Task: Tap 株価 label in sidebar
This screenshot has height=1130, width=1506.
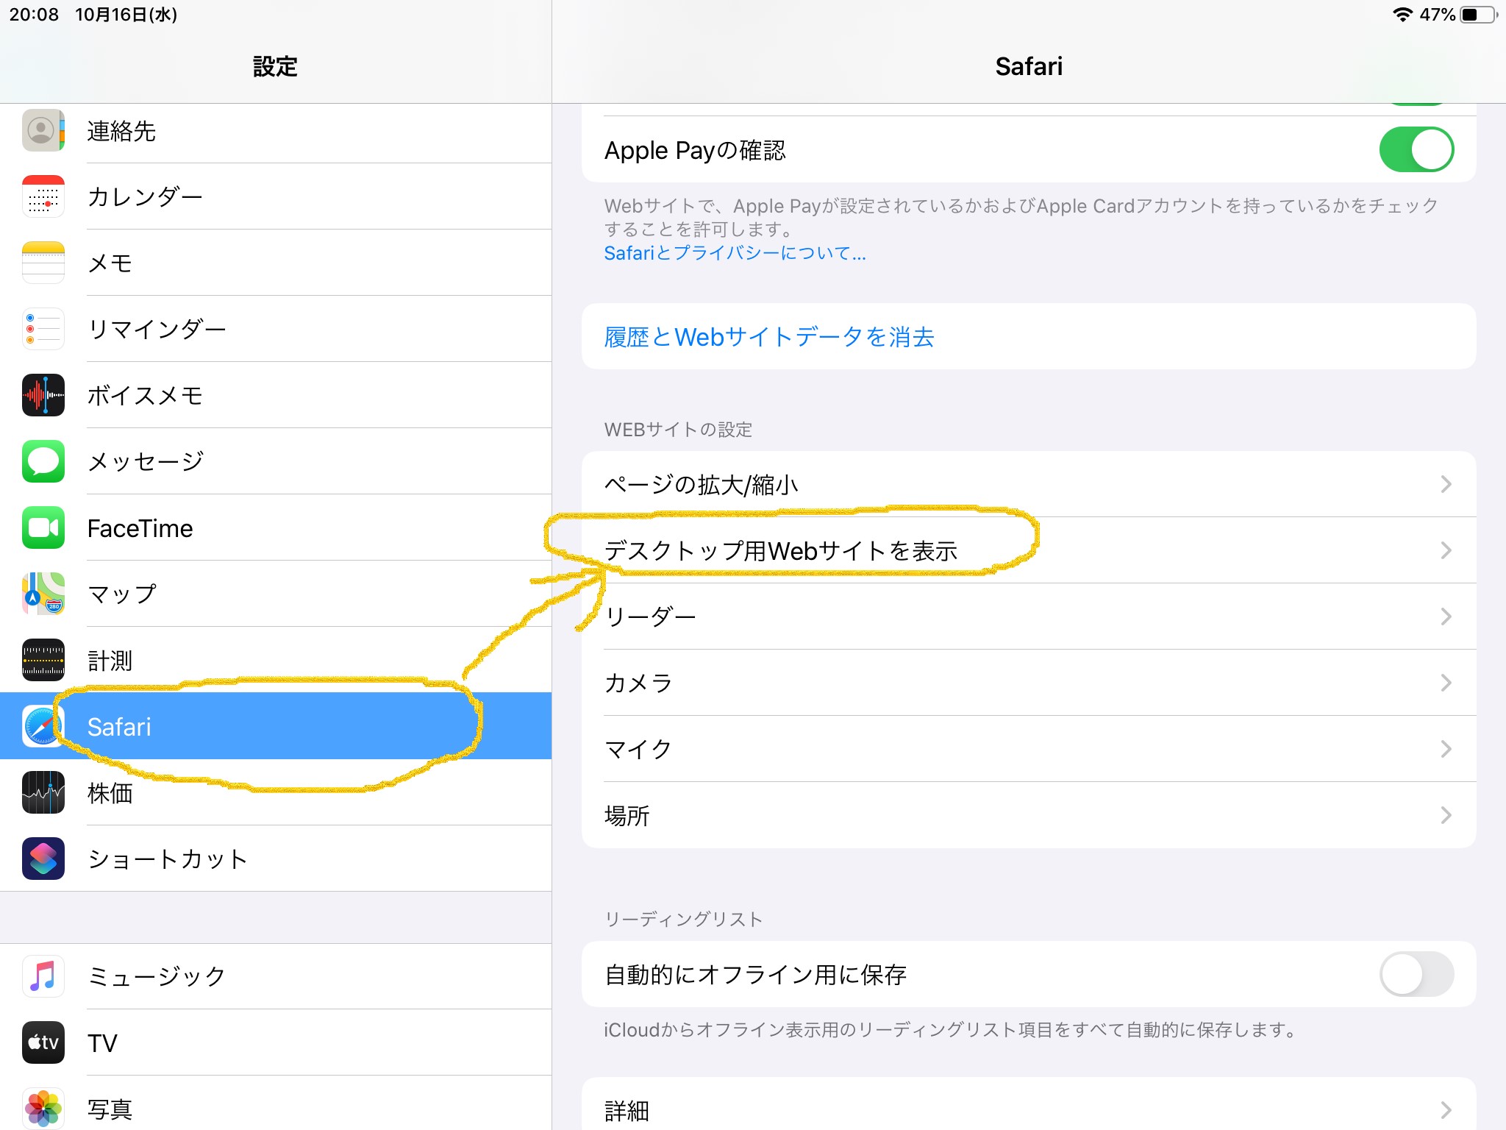Action: 110,792
